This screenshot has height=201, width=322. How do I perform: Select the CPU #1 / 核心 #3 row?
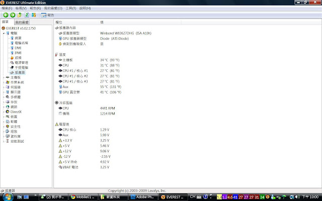(89, 81)
